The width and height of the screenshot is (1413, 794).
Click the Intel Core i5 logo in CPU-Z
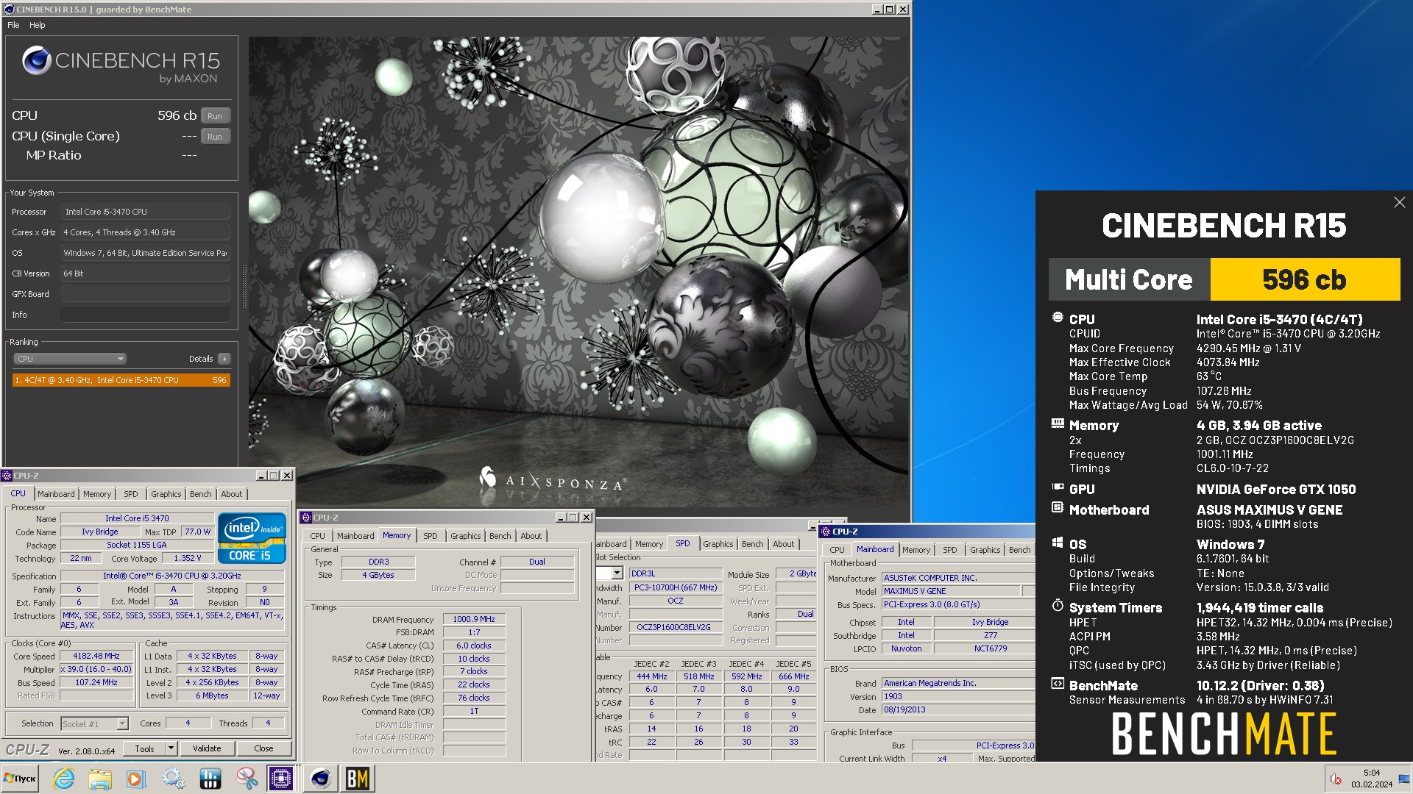click(x=252, y=538)
